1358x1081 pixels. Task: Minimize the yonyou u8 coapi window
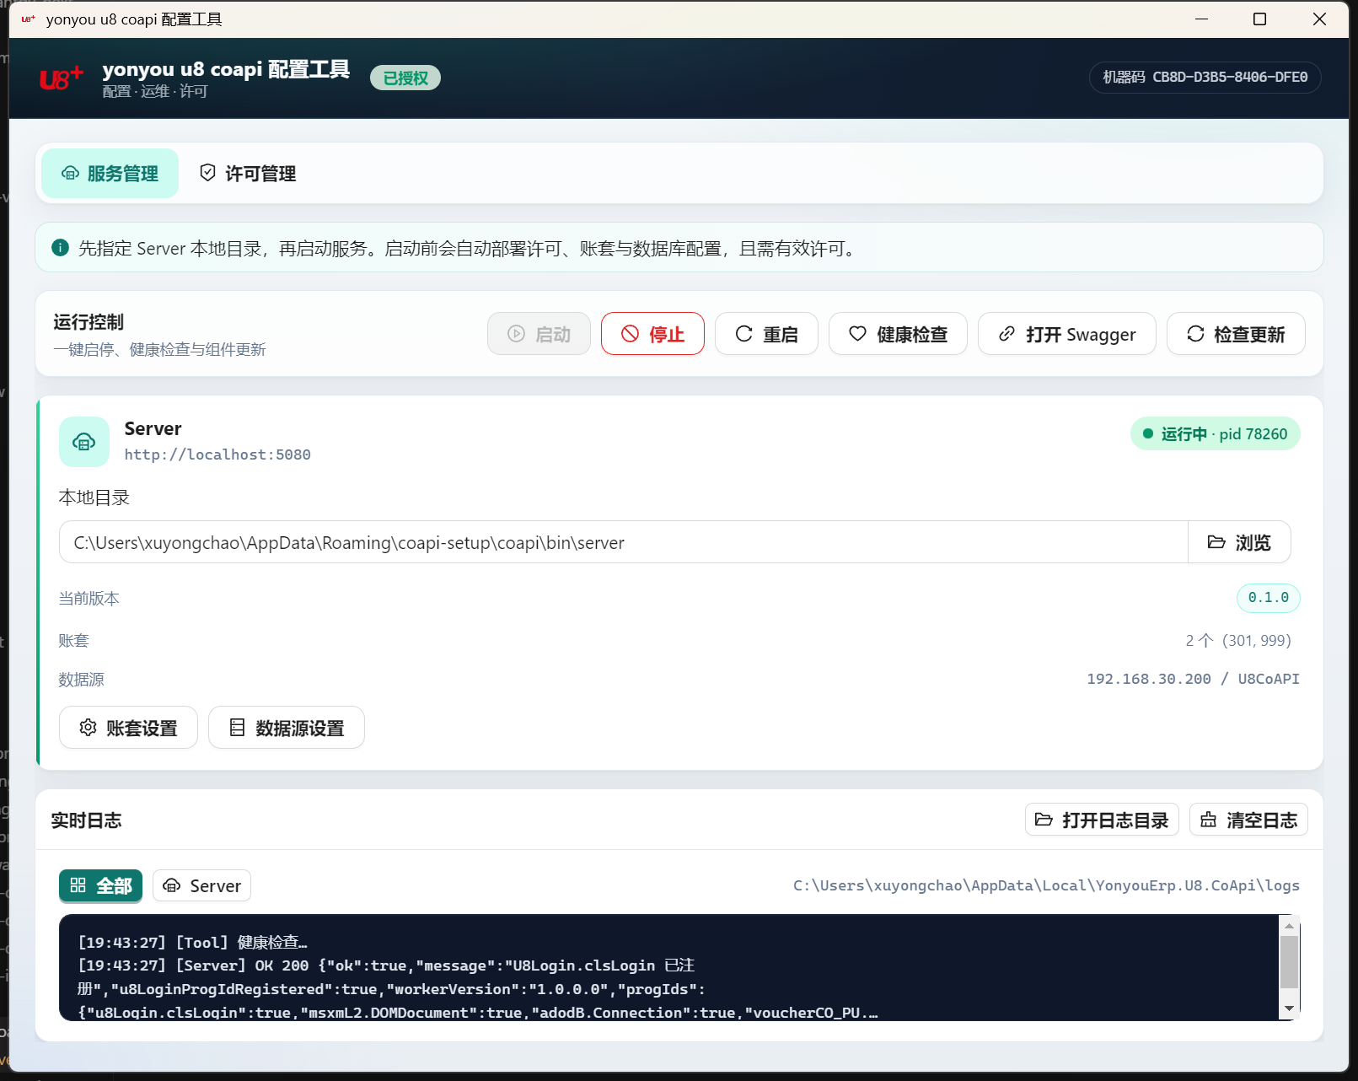[x=1201, y=19]
